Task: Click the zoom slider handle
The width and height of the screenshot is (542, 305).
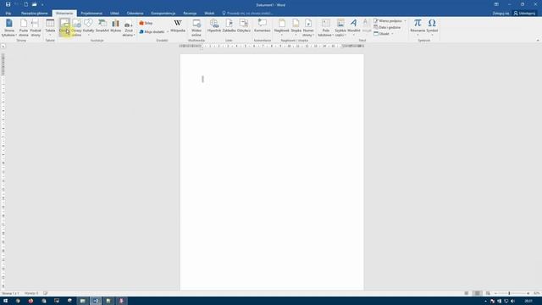Action: (x=509, y=293)
